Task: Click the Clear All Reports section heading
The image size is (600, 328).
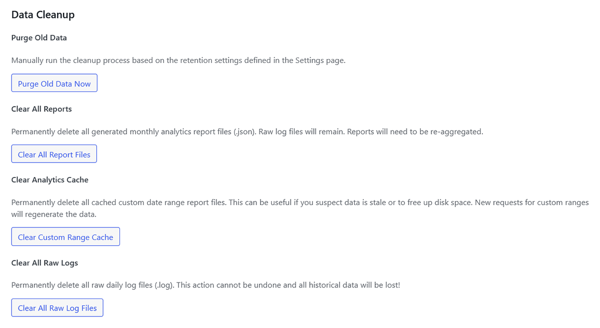Action: coord(41,108)
